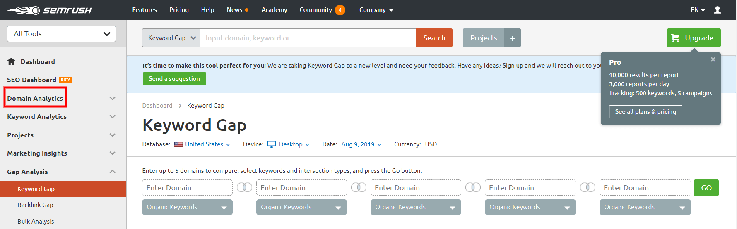The width and height of the screenshot is (737, 229).
Task: Collapse the Gap Analysis section chevron
Action: (112, 171)
